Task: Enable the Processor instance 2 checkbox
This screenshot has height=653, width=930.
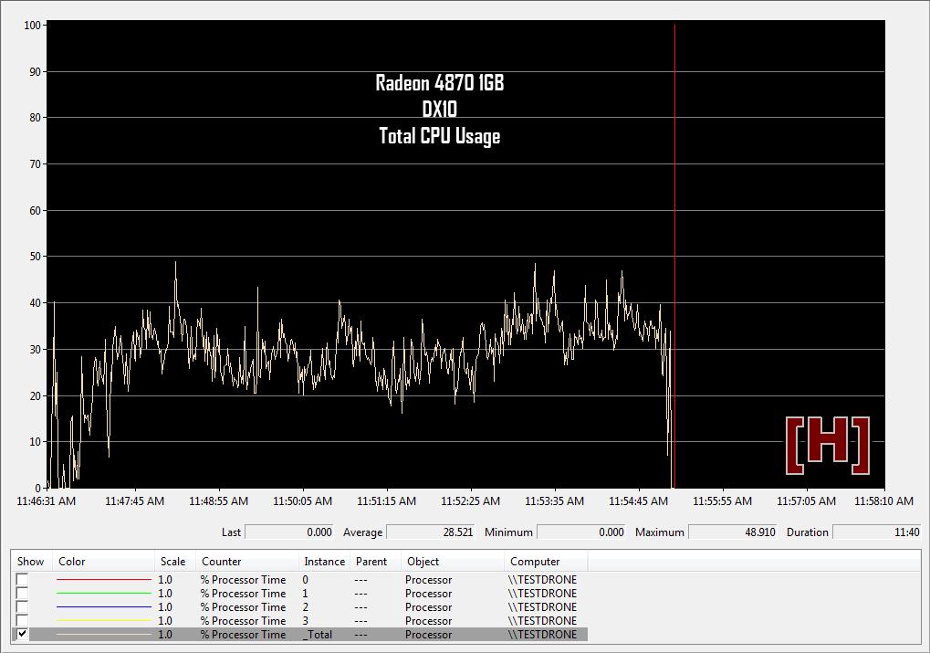Action: click(x=22, y=606)
